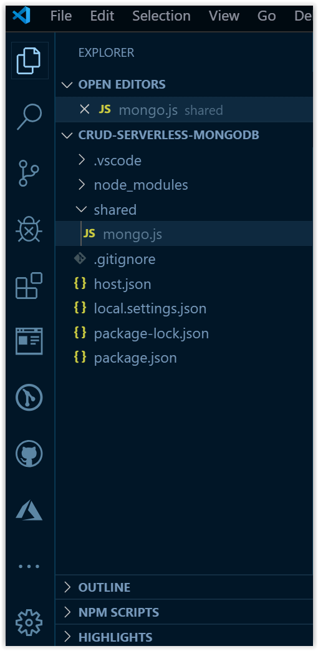Open the Azure view icon
The image size is (318, 651).
pos(29,510)
